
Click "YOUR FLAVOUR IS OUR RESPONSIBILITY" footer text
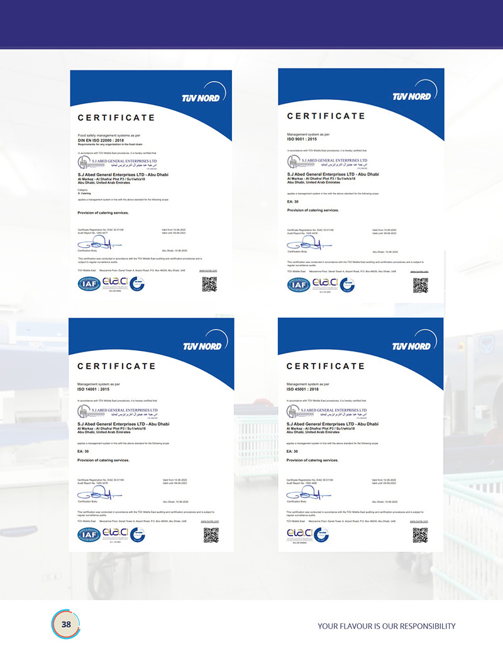pyautogui.click(x=386, y=626)
